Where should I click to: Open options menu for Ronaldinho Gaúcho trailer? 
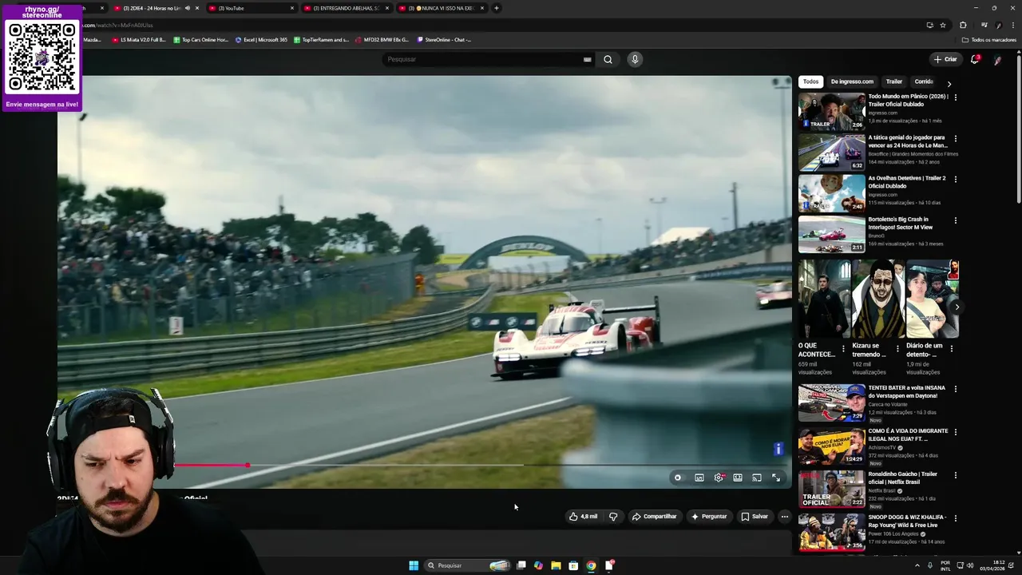point(955,475)
